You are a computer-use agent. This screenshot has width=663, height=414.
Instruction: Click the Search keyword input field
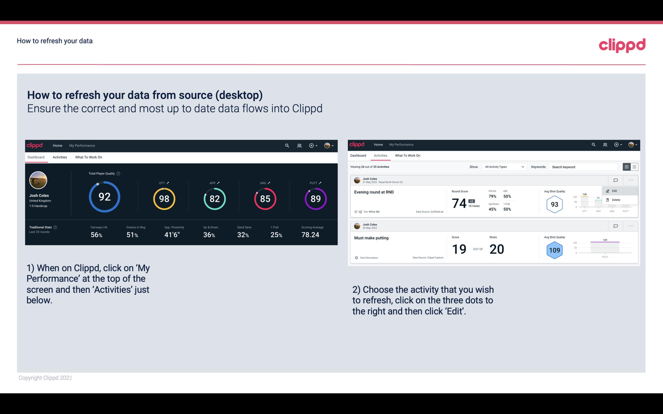tap(584, 167)
